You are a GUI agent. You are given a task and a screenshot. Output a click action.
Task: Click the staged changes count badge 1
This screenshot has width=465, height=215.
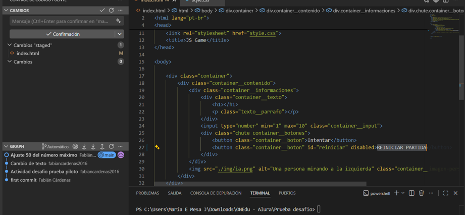coord(120,45)
